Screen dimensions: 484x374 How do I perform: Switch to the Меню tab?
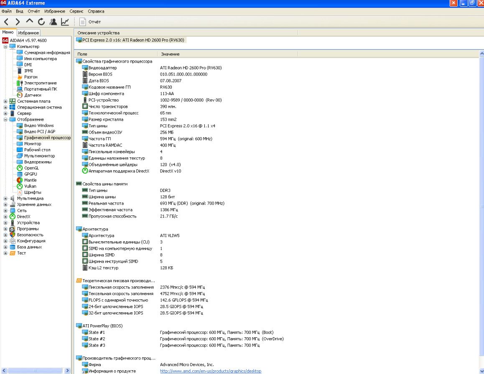pos(8,32)
